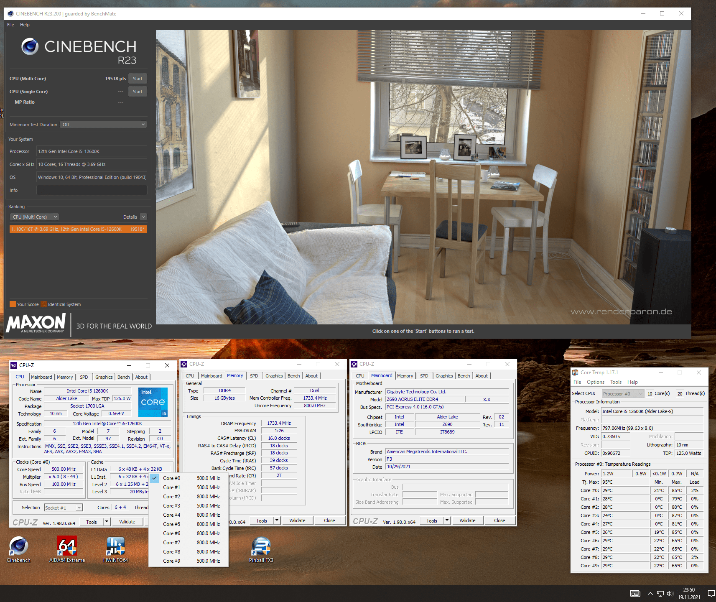The height and width of the screenshot is (602, 716).
Task: Open Memory tab in CPU-Z Mainboard window
Action: click(405, 376)
